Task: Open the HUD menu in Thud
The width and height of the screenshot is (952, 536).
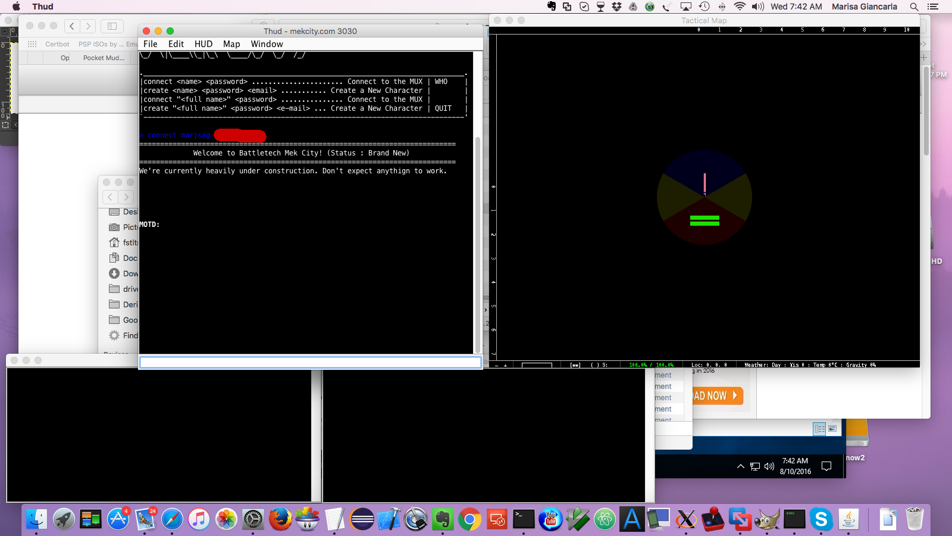Action: 203,44
